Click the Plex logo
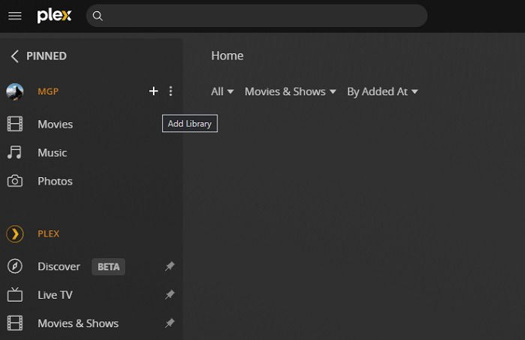The width and height of the screenshot is (525, 340). tap(54, 16)
